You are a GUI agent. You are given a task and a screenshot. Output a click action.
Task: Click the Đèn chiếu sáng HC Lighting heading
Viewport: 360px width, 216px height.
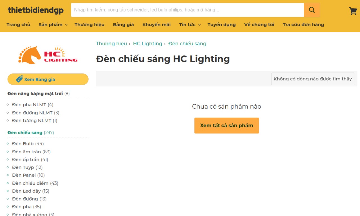163,59
